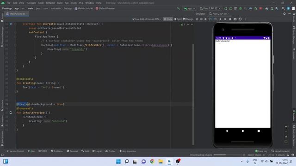The height and width of the screenshot is (166, 296).
Task: Click emulator volume up icon
Action: pos(201,19)
